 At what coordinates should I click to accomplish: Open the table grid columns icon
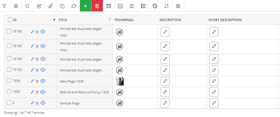click(109, 6)
